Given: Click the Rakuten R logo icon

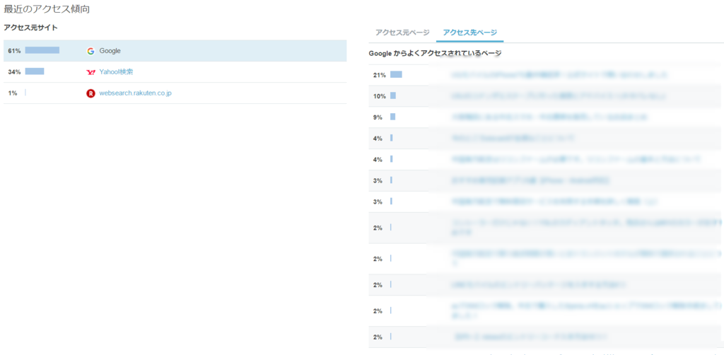Looking at the screenshot, I should (x=90, y=93).
